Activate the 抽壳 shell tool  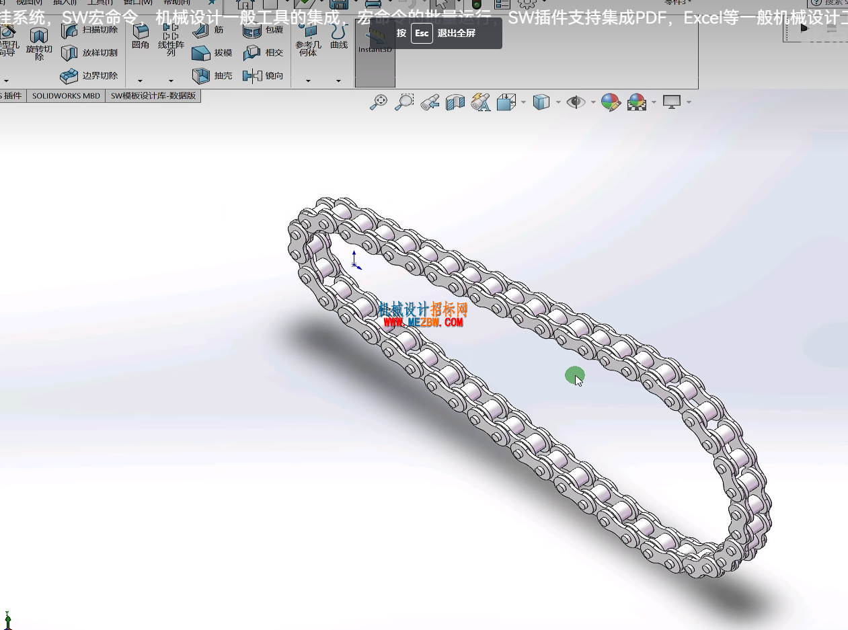[213, 76]
